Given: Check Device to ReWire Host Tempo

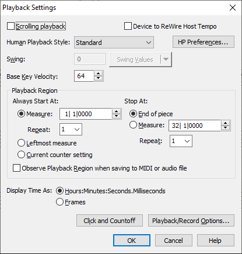Looking at the screenshot, I should tap(128, 26).
